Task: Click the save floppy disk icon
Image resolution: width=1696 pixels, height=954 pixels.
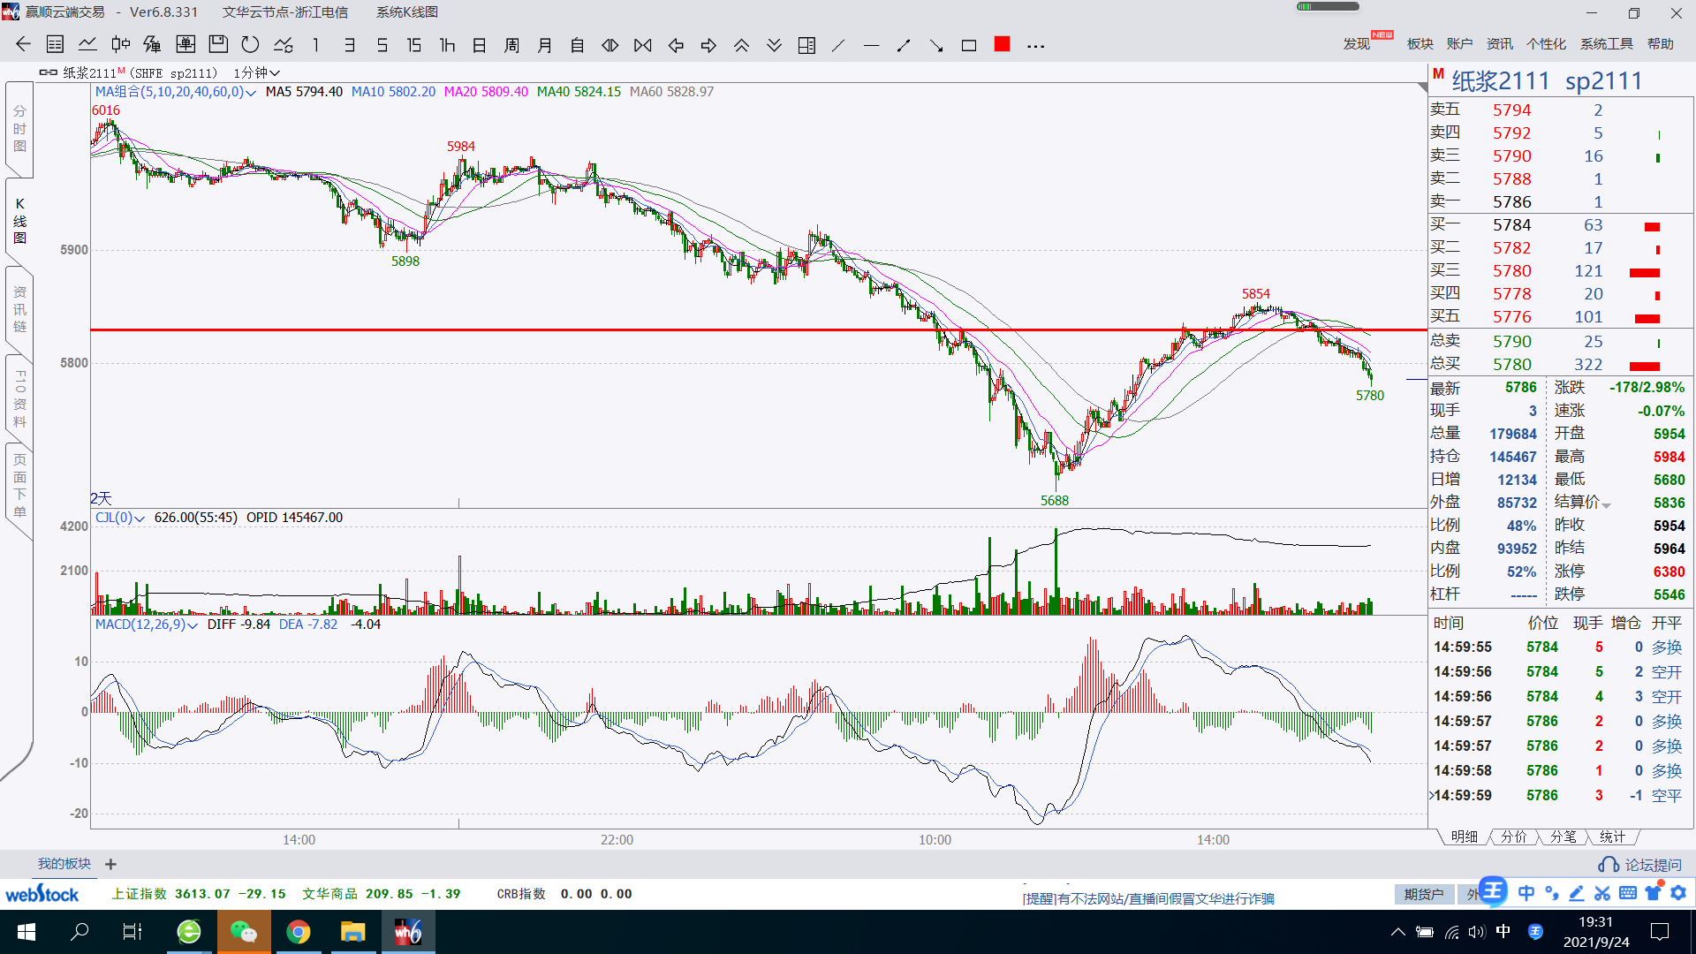Action: click(218, 45)
